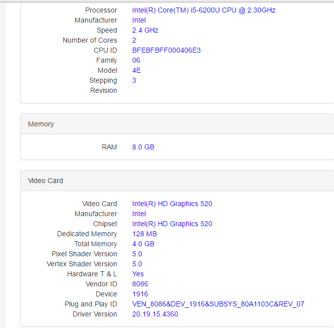The height and width of the screenshot is (328, 334).
Task: Click the Vendor ID value 8086
Action: (x=140, y=284)
